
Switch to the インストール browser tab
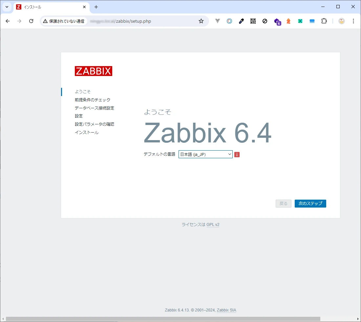[x=52, y=7]
